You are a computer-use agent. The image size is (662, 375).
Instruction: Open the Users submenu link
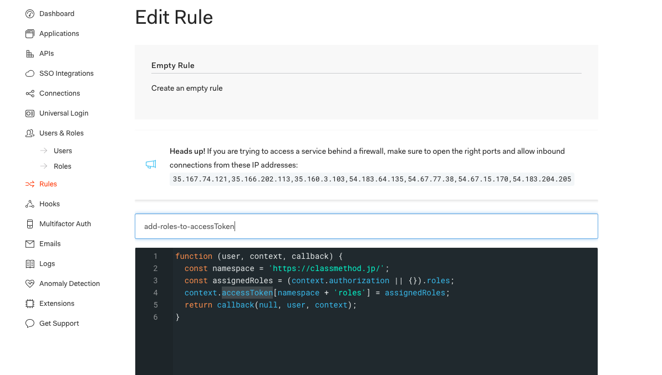click(x=63, y=151)
